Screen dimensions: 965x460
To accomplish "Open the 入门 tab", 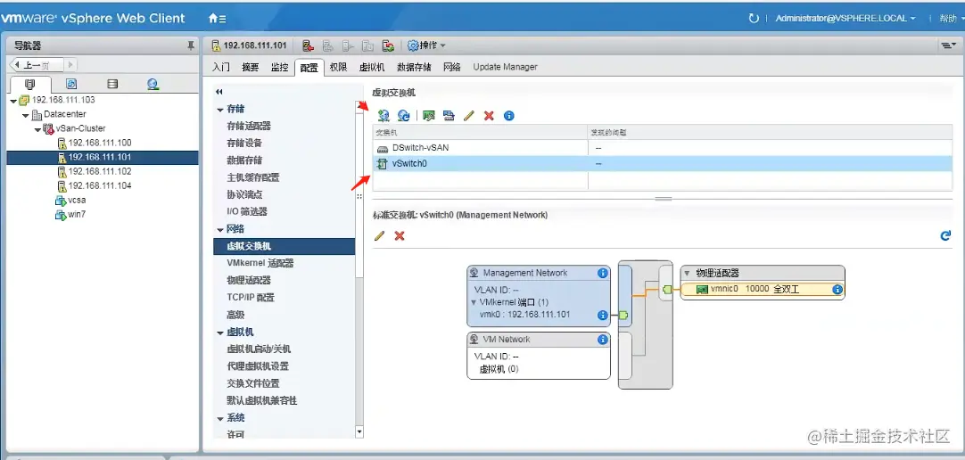I will click(221, 67).
